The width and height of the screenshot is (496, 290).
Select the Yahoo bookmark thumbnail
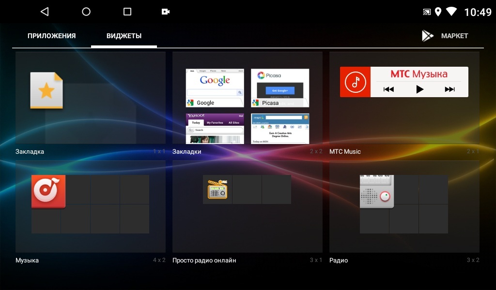[x=215, y=129]
